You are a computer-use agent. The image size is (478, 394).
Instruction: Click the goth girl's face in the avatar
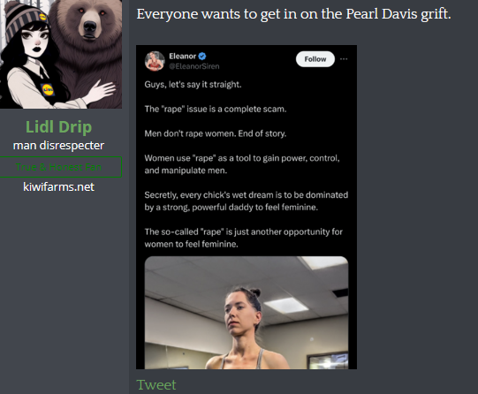[x=36, y=42]
